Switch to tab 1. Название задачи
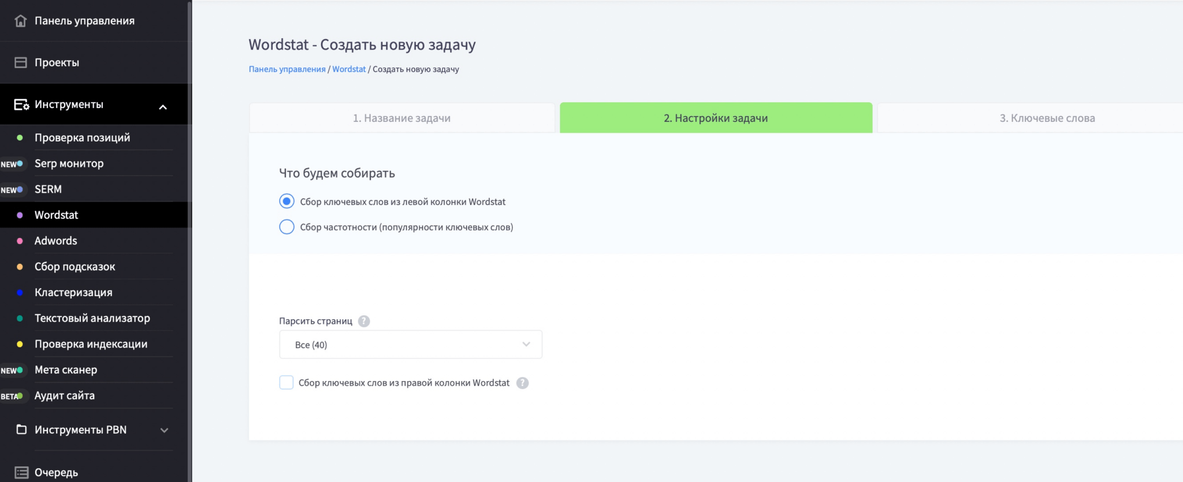 point(401,118)
